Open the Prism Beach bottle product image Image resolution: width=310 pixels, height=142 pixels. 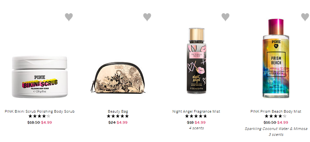276,58
